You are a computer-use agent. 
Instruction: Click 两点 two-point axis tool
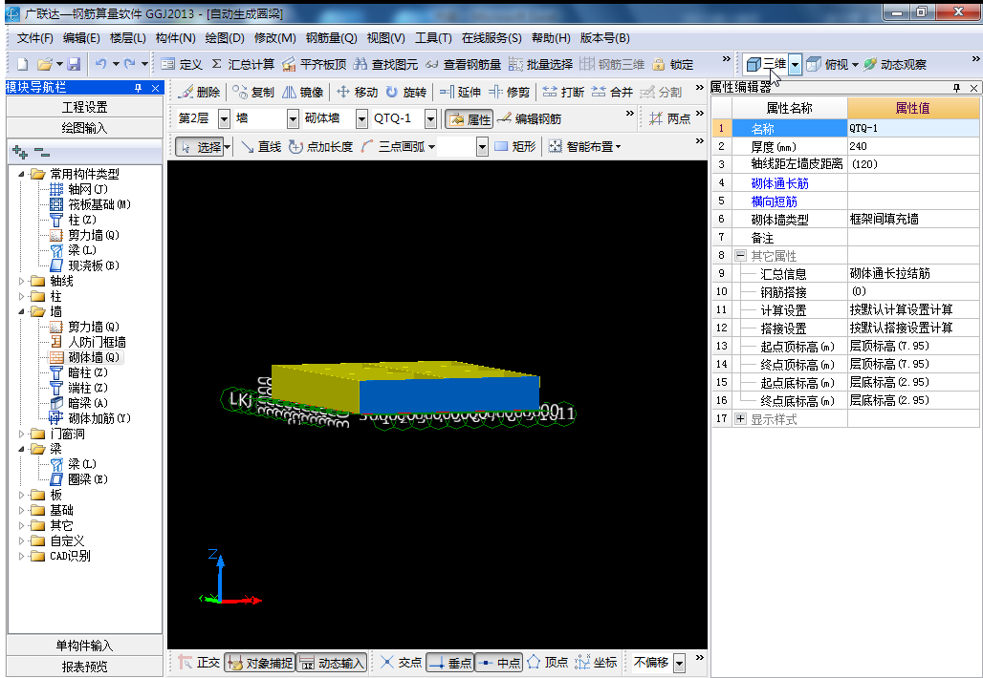(x=670, y=119)
